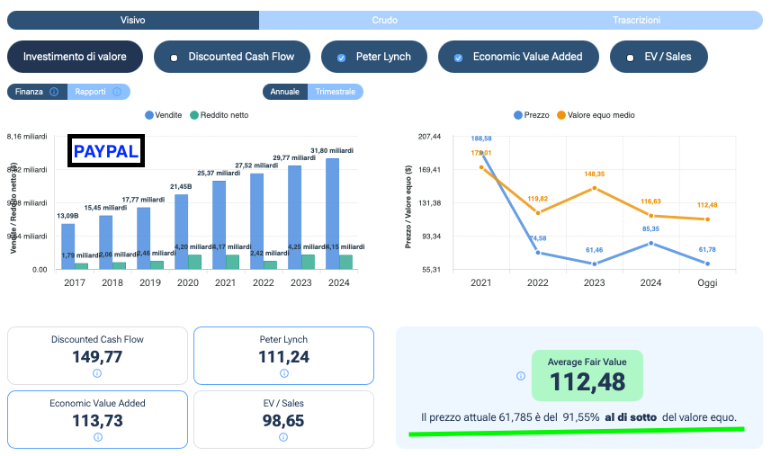This screenshot has width=771, height=456.
Task: Select the Annuale period option
Action: (285, 92)
